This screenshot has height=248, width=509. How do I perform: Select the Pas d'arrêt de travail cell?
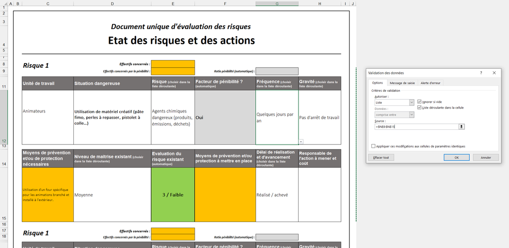320,117
